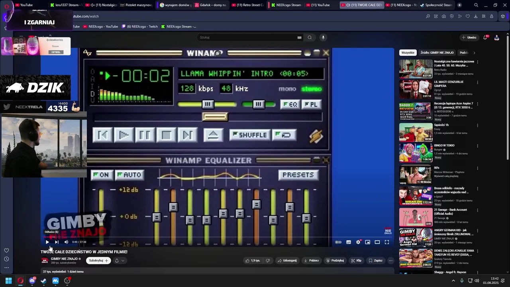The width and height of the screenshot is (510, 287).
Task: Open options for 21 Savage Bank Account
Action: (477, 210)
